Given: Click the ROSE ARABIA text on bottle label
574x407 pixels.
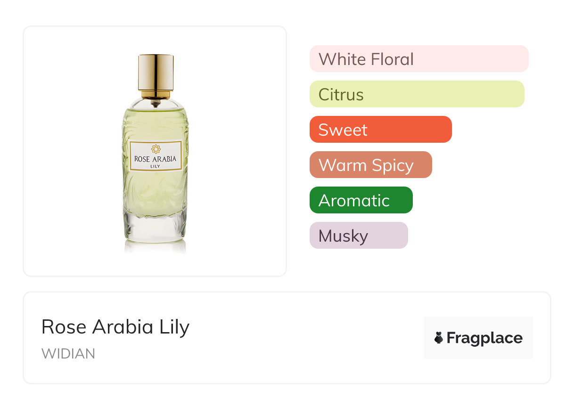Looking at the screenshot, I should [x=155, y=159].
